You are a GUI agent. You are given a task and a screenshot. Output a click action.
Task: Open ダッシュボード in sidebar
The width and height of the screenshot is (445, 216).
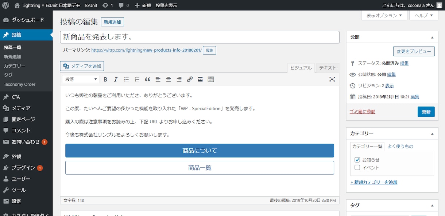(x=26, y=20)
